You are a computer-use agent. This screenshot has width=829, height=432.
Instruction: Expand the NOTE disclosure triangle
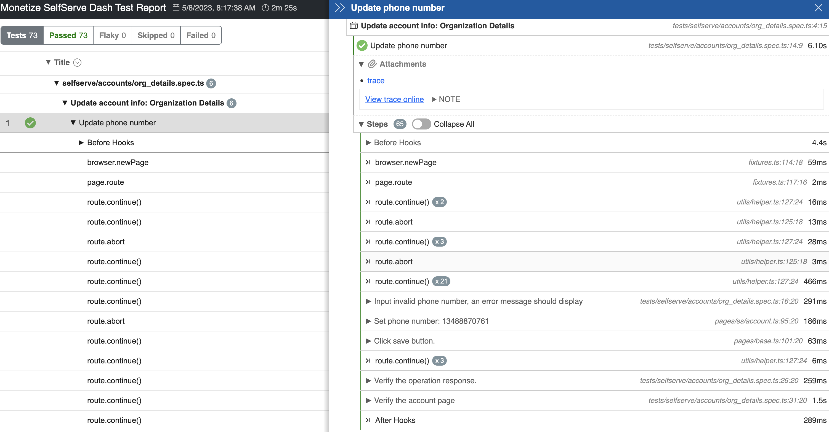point(434,99)
